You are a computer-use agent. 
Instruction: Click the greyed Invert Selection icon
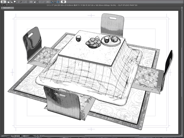pos(45,2)
